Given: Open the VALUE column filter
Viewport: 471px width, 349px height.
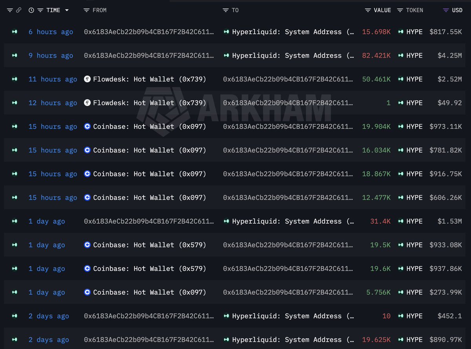Looking at the screenshot, I should (368, 10).
